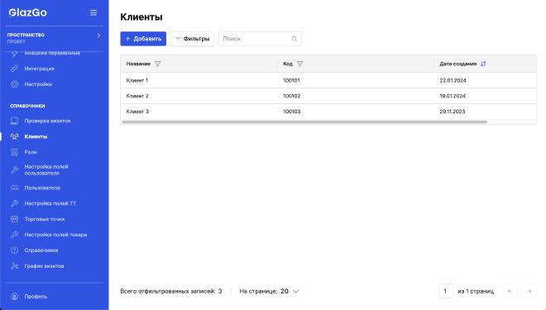Click the Справочники question icon
Image resolution: width=546 pixels, height=310 pixels.
(x=14, y=250)
